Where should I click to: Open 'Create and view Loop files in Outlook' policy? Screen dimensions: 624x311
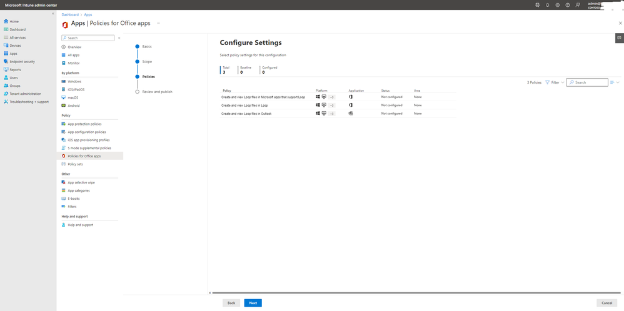tap(246, 113)
